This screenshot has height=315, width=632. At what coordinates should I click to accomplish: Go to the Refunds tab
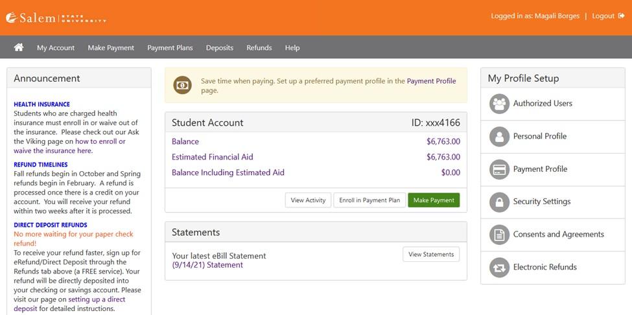(259, 47)
